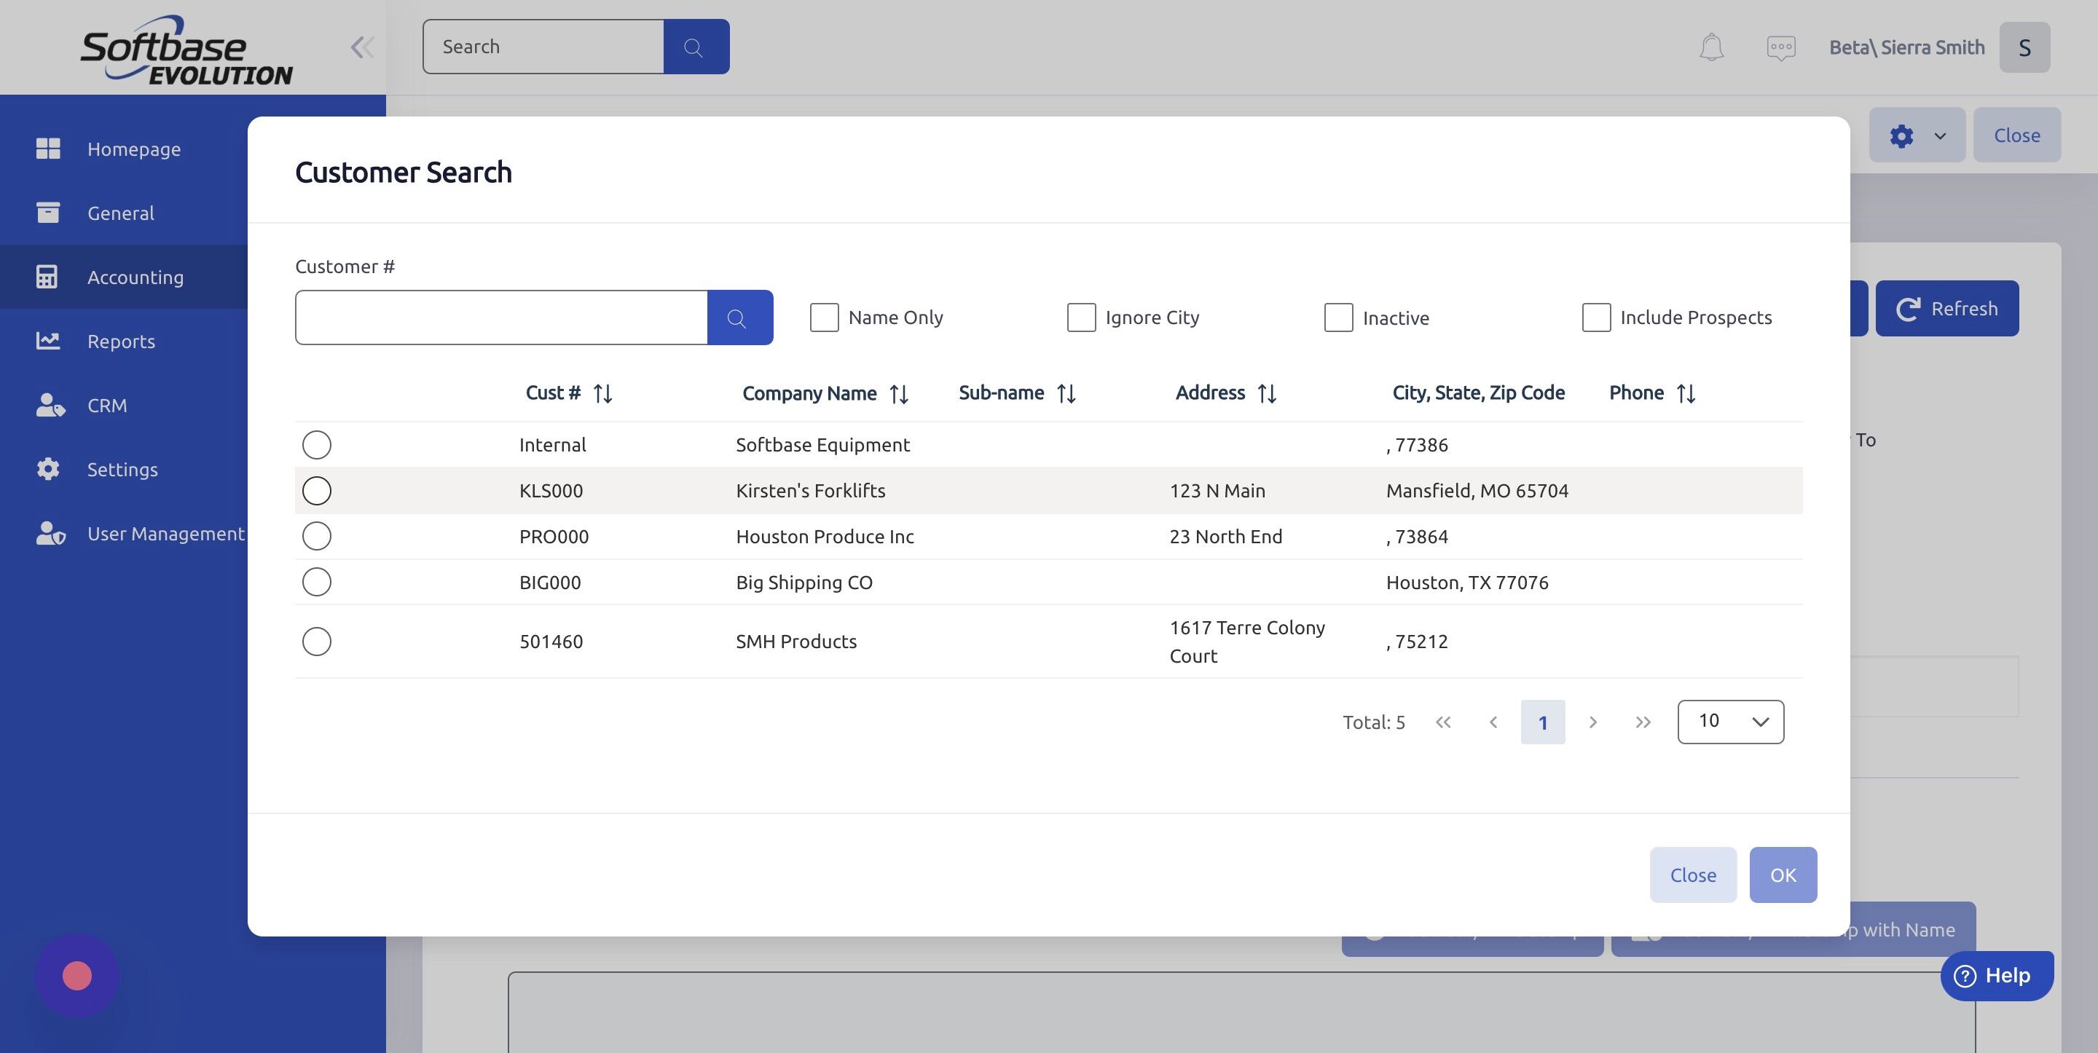Sort by Company Name arrows
Viewport: 2098px width, 1053px height.
(899, 394)
